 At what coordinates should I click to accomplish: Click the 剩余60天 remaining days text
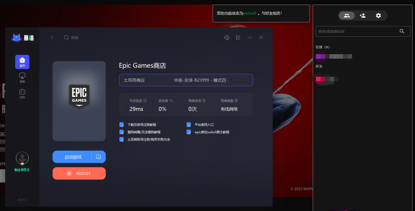(x=22, y=170)
